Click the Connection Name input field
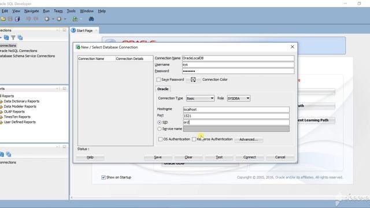 click(238, 58)
